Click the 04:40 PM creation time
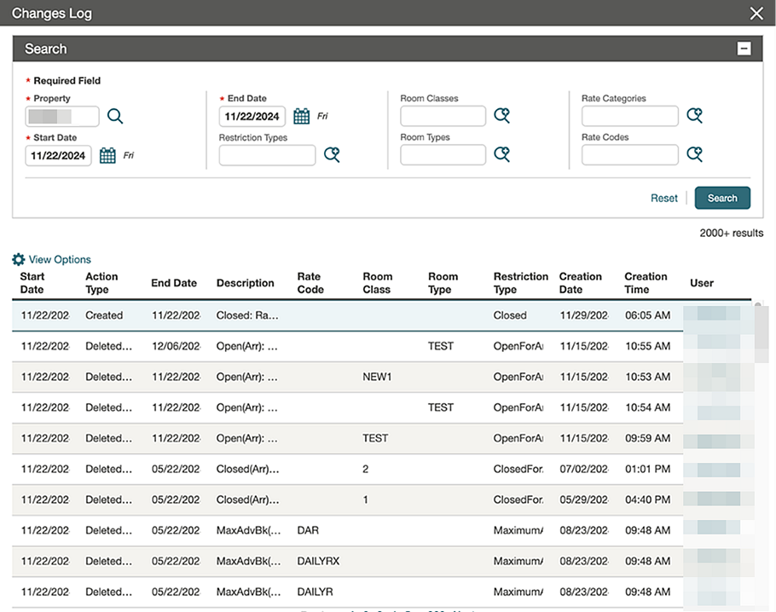Image resolution: width=776 pixels, height=612 pixels. pos(647,499)
